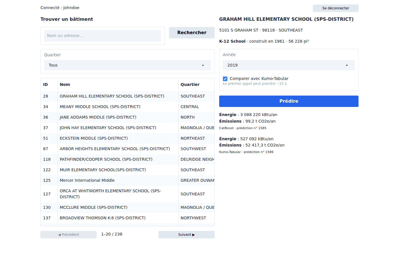Image resolution: width=399 pixels, height=256 pixels.
Task: Select ARBOR HEIGHTS ELEMENTARY SCHOOL row
Action: tap(127, 149)
